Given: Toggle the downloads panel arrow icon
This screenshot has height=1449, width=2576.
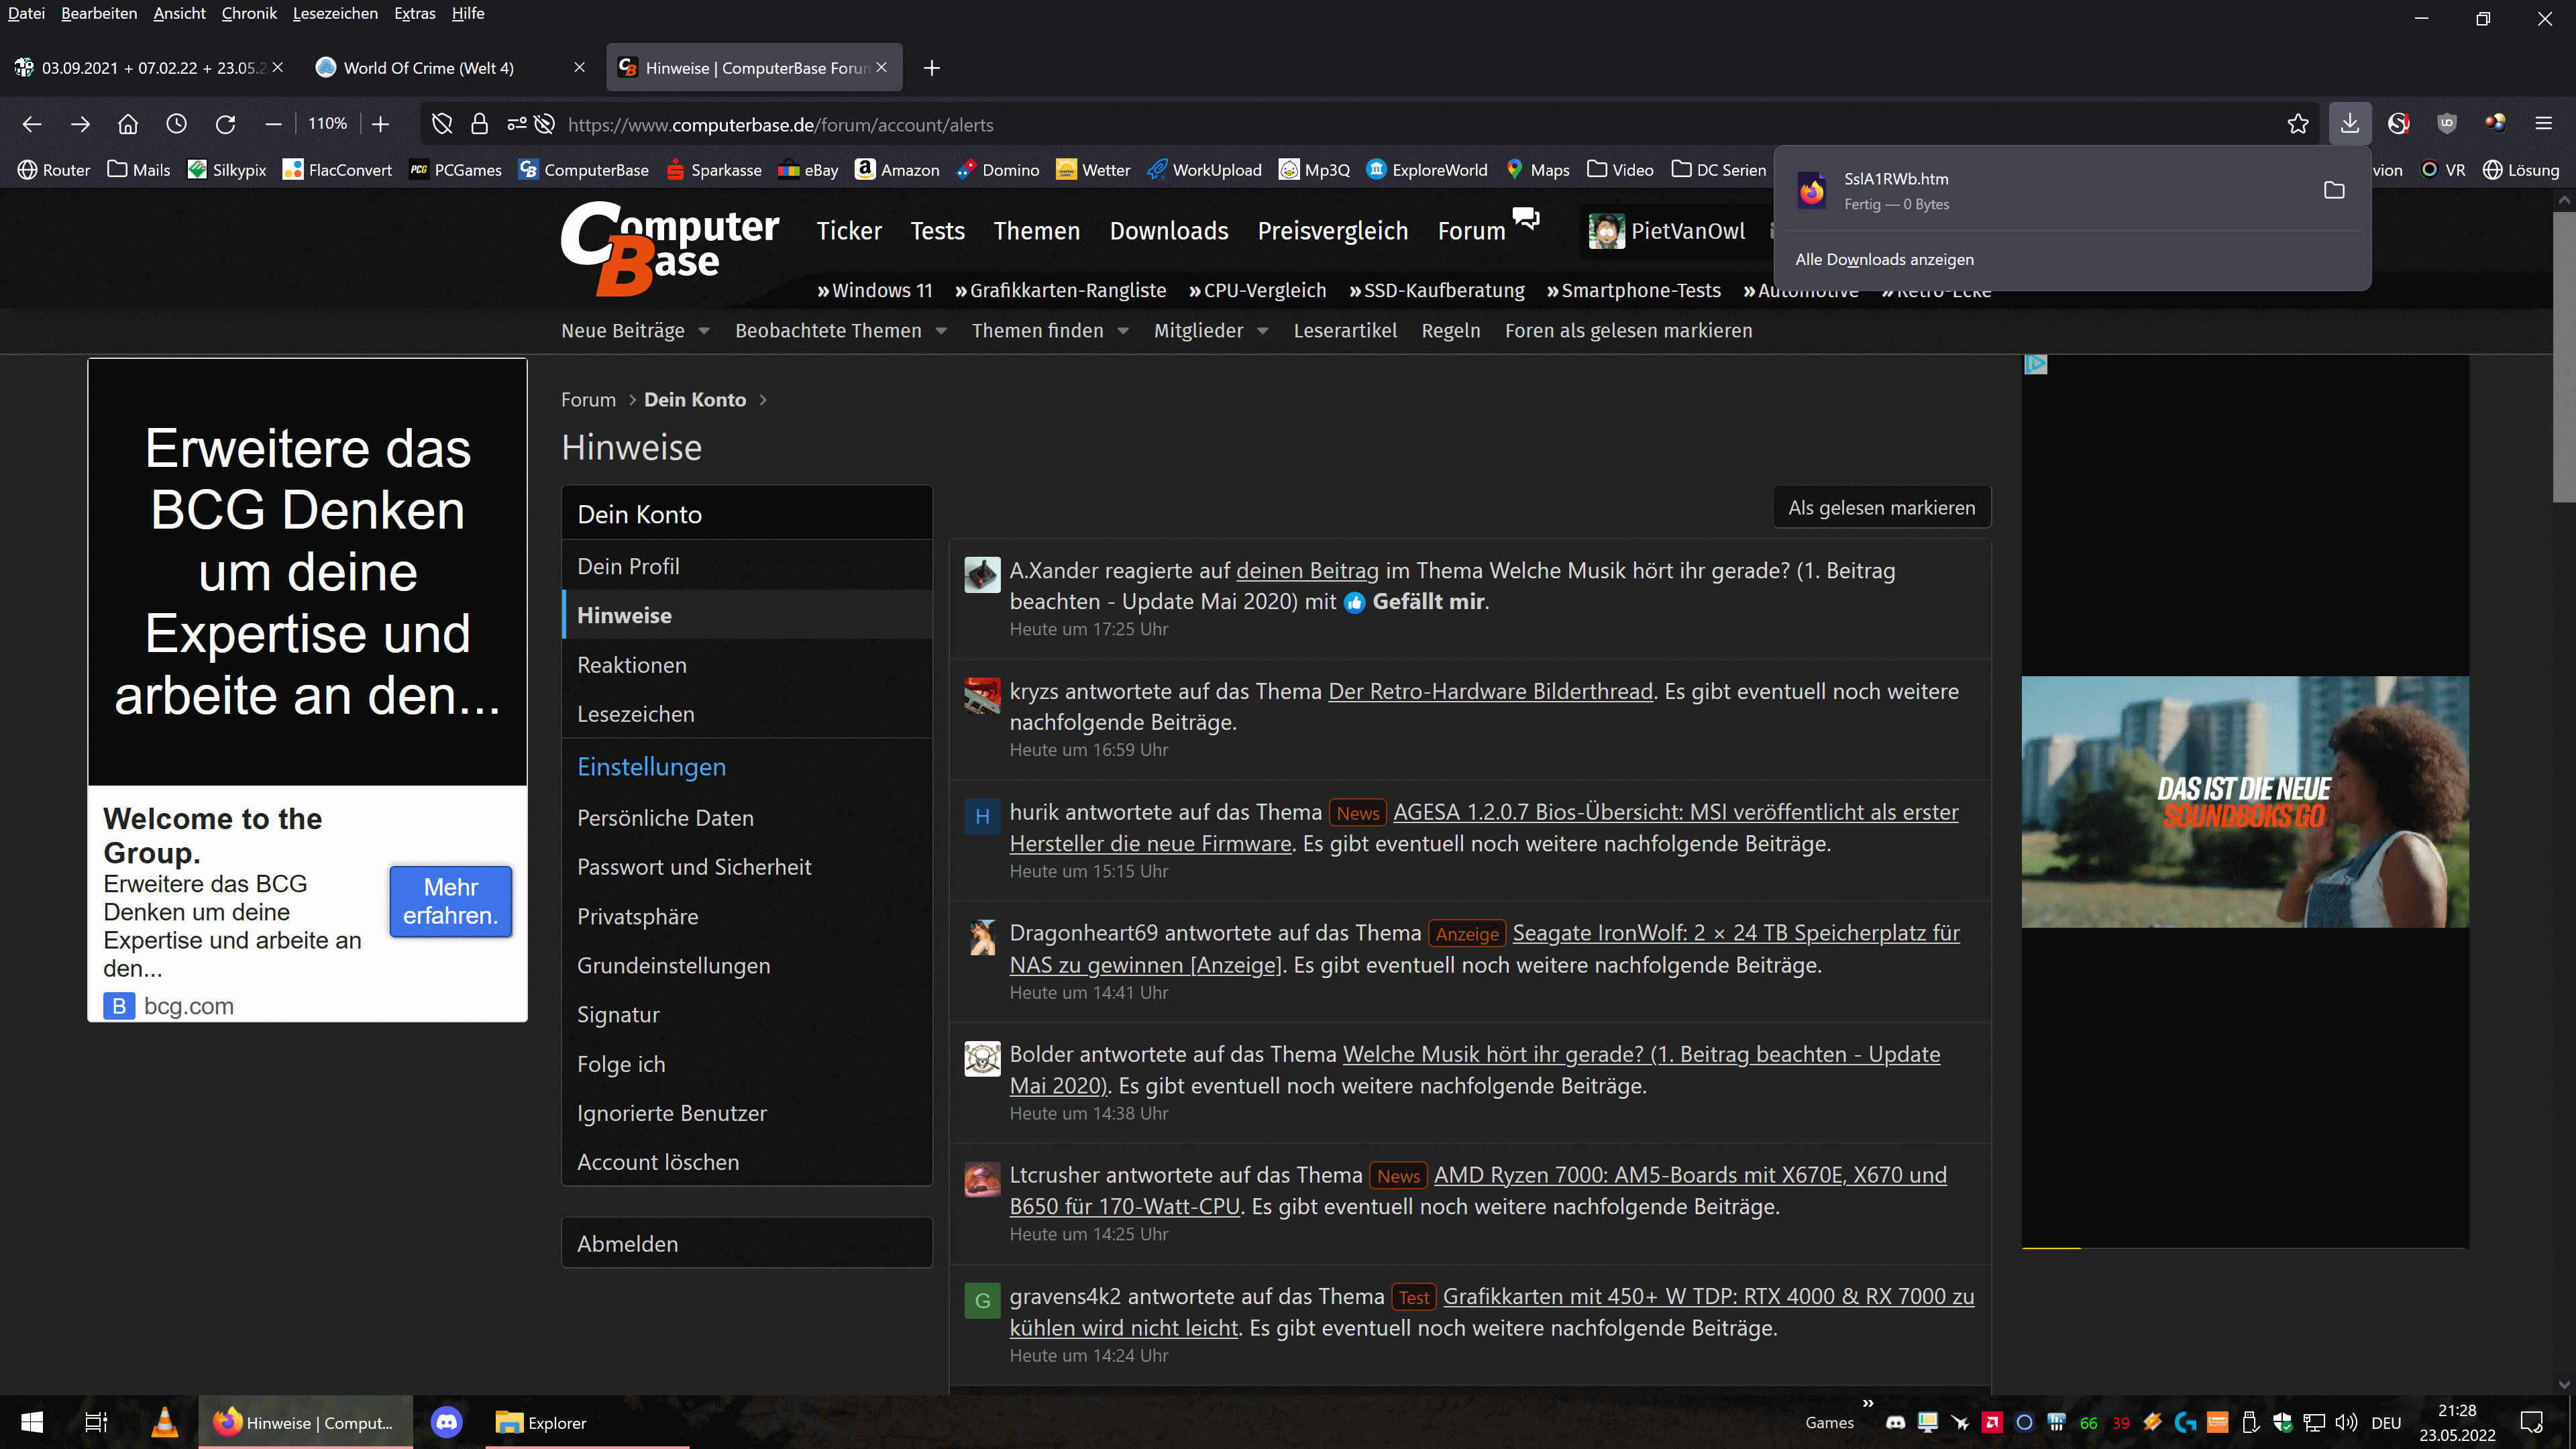Looking at the screenshot, I should pos(2350,124).
